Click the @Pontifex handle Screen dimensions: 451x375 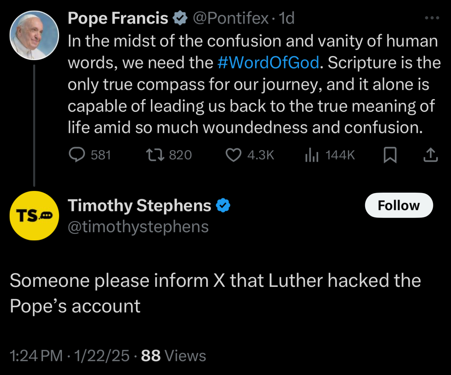[231, 18]
